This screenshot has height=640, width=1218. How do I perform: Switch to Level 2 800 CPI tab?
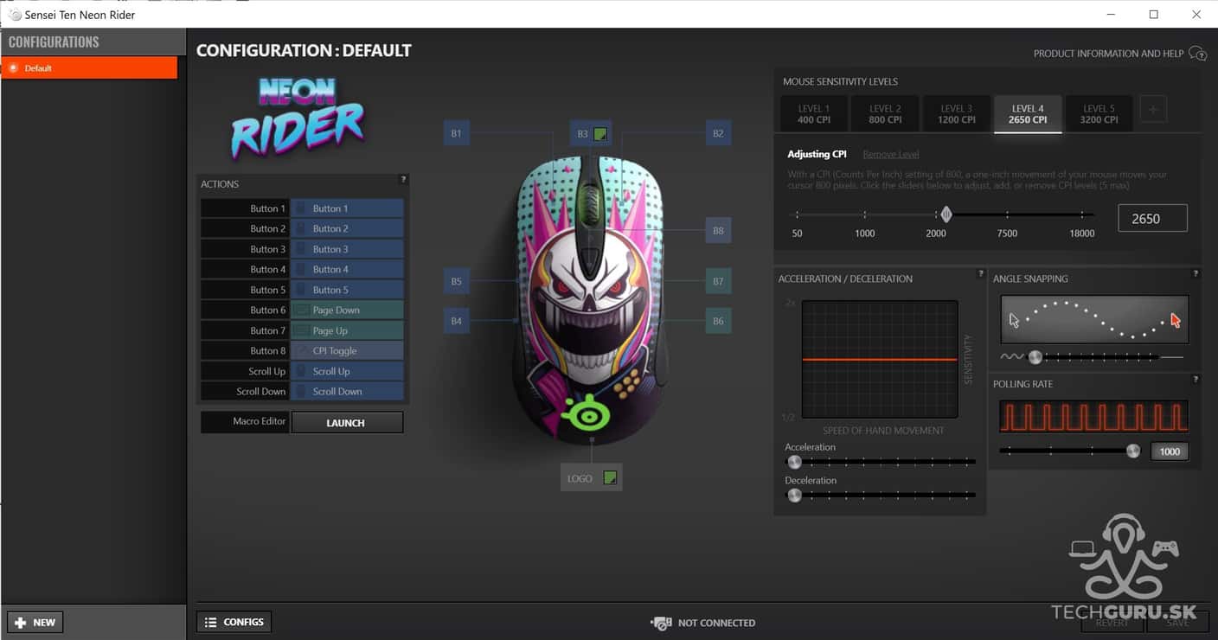tap(885, 114)
